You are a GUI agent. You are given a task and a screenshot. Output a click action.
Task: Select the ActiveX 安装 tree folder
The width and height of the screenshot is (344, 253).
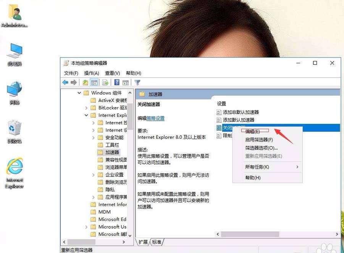pyautogui.click(x=109, y=100)
